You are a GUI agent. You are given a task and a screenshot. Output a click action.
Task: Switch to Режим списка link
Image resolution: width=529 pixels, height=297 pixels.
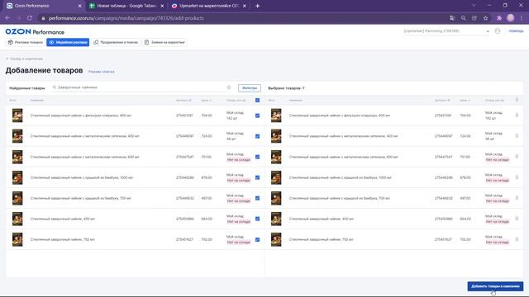[x=101, y=72]
